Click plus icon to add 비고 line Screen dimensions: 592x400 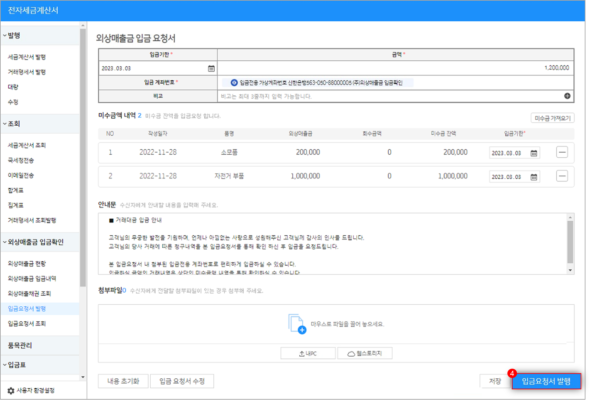(567, 96)
